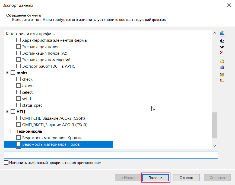The width and height of the screenshot is (235, 185).
Task: Click the vertical scrollbar thumb in list
Action: 215,125
